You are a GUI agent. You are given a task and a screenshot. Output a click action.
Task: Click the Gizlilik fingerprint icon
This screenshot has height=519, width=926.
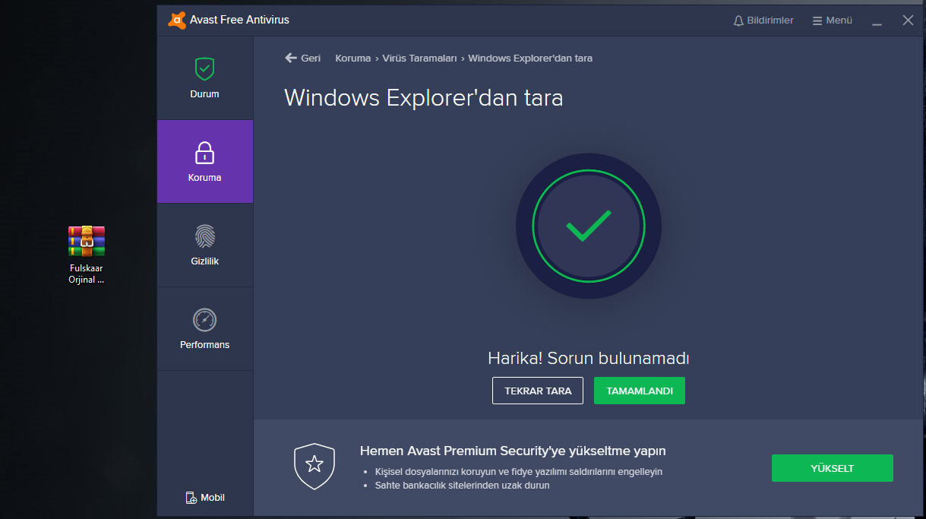[x=204, y=236]
